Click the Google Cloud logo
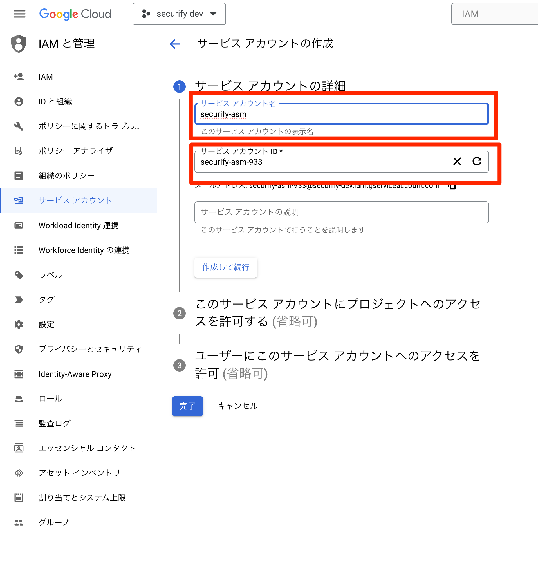Screen dimensions: 538x586 coord(75,14)
